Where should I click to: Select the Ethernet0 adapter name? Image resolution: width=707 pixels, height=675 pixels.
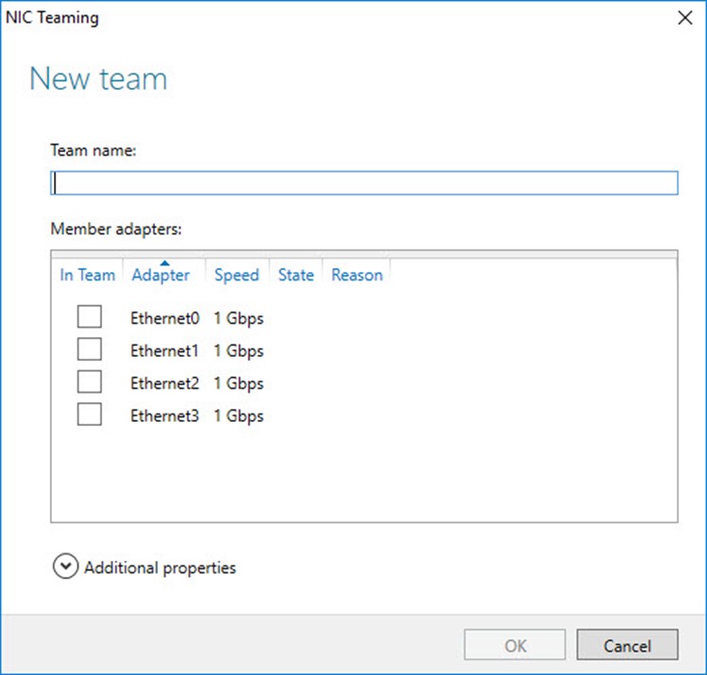coord(164,318)
